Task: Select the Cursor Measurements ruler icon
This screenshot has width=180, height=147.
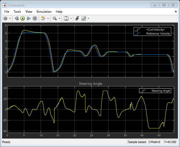Action: (x=84, y=18)
